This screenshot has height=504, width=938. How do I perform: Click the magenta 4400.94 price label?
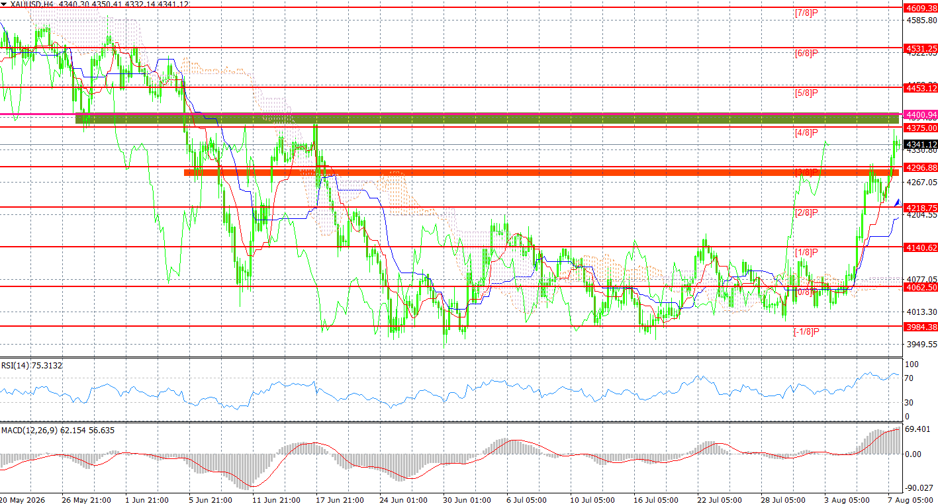pos(921,115)
